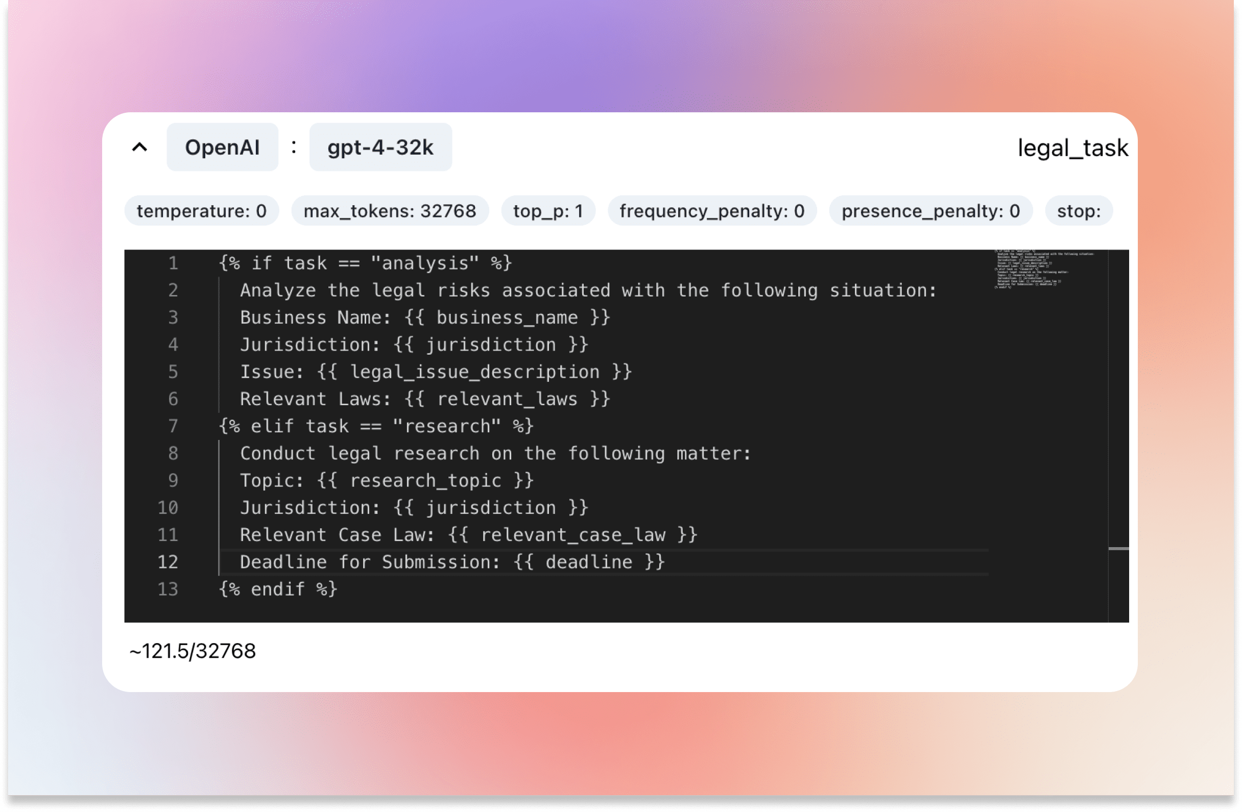
Task: Collapse the legal_task prompt card
Action: [139, 146]
